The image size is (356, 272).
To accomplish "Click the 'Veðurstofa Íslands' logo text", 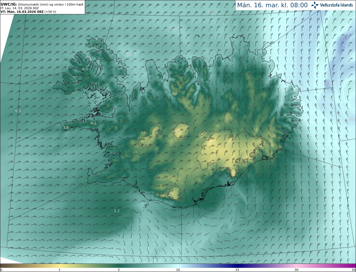I will point(337,5).
